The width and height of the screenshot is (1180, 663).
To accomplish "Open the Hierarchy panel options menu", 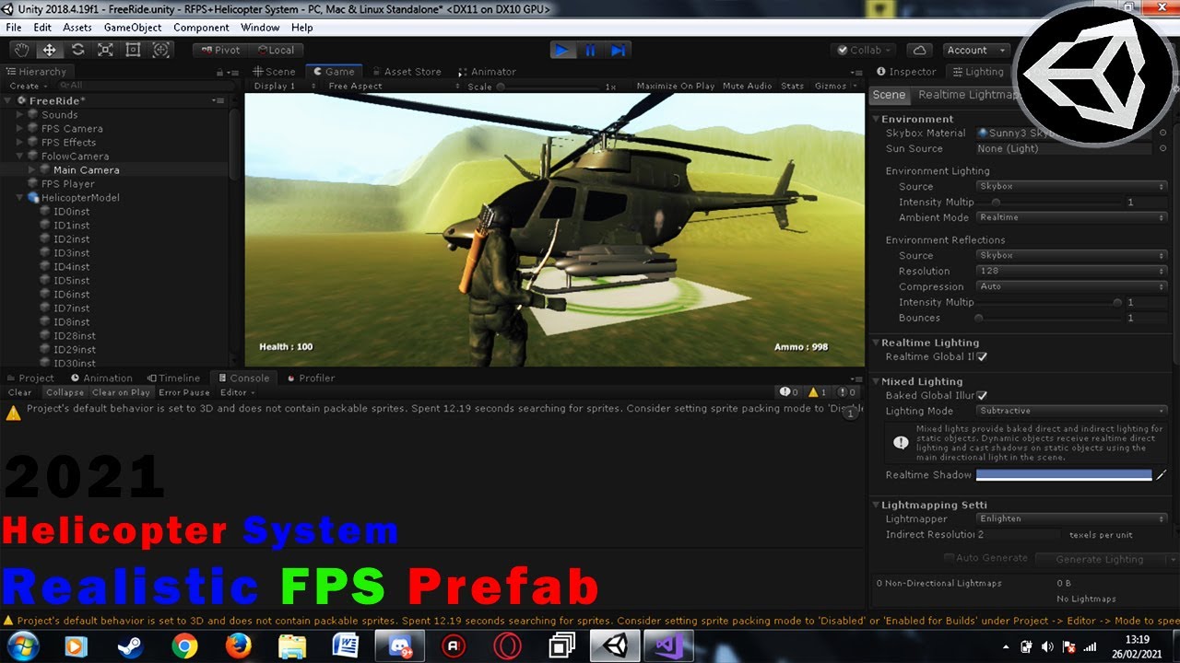I will pyautogui.click(x=234, y=71).
